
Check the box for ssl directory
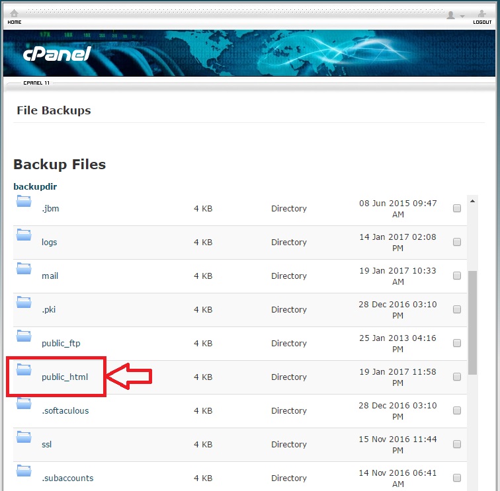tap(457, 444)
